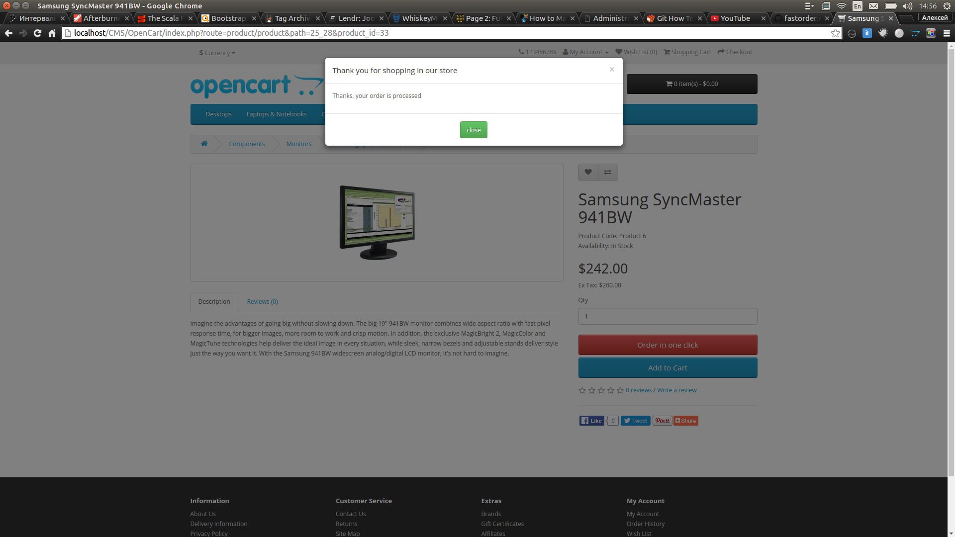Open the system volume indicator
This screenshot has width=955, height=537.
pyautogui.click(x=907, y=6)
